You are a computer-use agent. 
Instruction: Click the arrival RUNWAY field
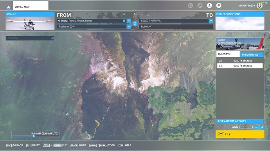(176, 26)
